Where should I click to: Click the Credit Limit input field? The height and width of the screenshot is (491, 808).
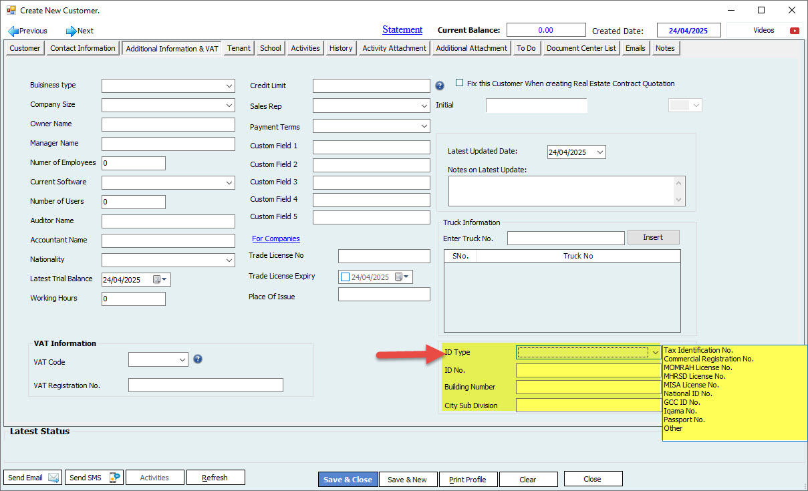coord(372,86)
